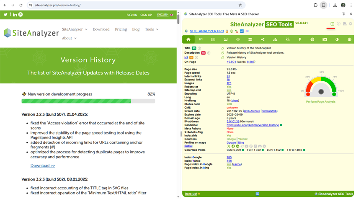Viewport: 356px width, 199px height.
Task: Toggle side panel mode icon in SEO Tools
Action: click(332, 24)
